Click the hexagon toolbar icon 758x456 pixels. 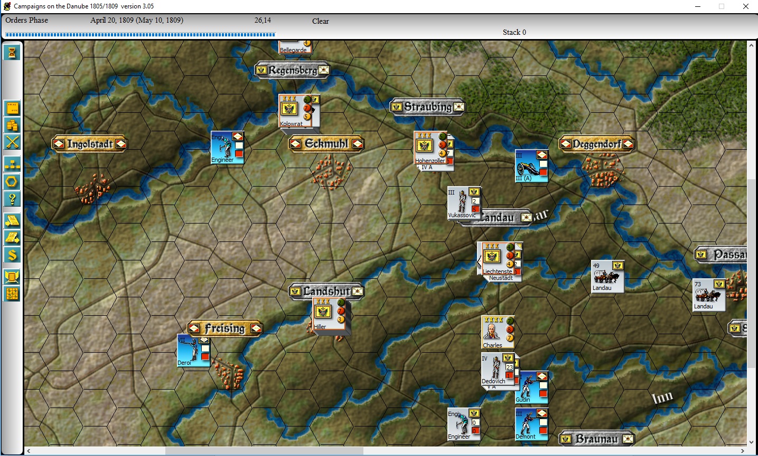tap(12, 182)
